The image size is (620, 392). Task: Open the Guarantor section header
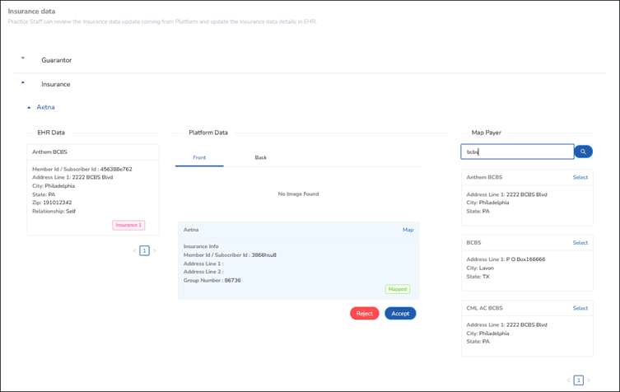[x=57, y=60]
